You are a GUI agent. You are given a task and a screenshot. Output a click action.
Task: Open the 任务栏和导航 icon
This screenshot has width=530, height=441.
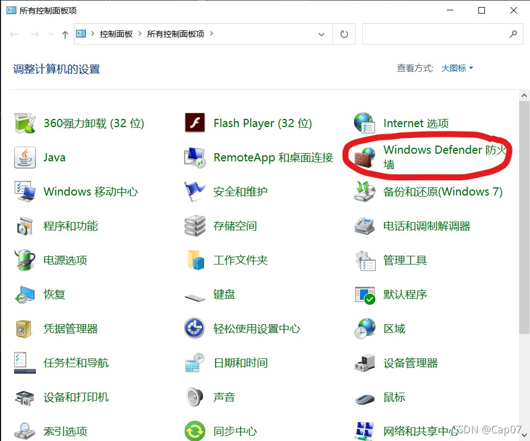click(25, 363)
